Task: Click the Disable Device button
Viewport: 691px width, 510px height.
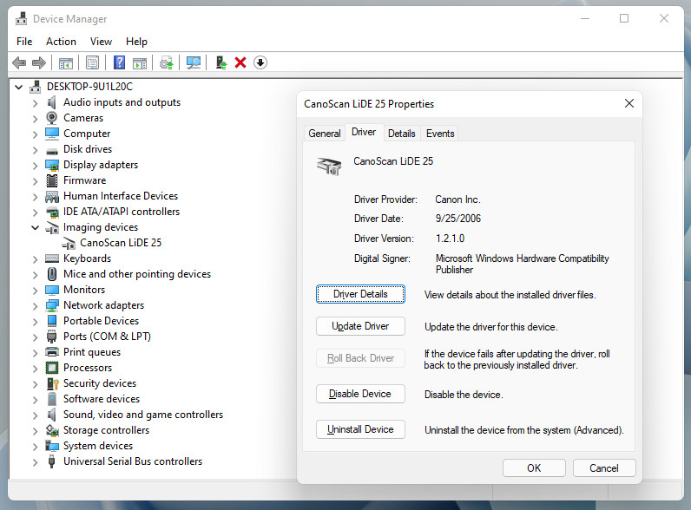Action: pyautogui.click(x=360, y=394)
